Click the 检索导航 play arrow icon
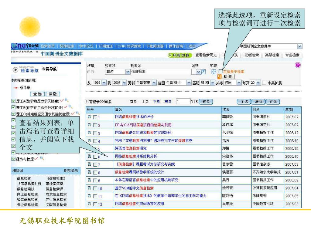 [x=15, y=70]
